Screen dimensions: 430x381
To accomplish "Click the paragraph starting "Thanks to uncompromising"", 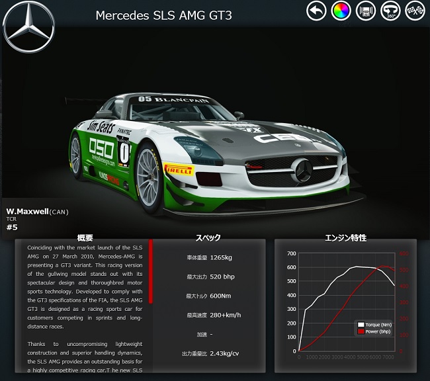I will (x=85, y=357).
